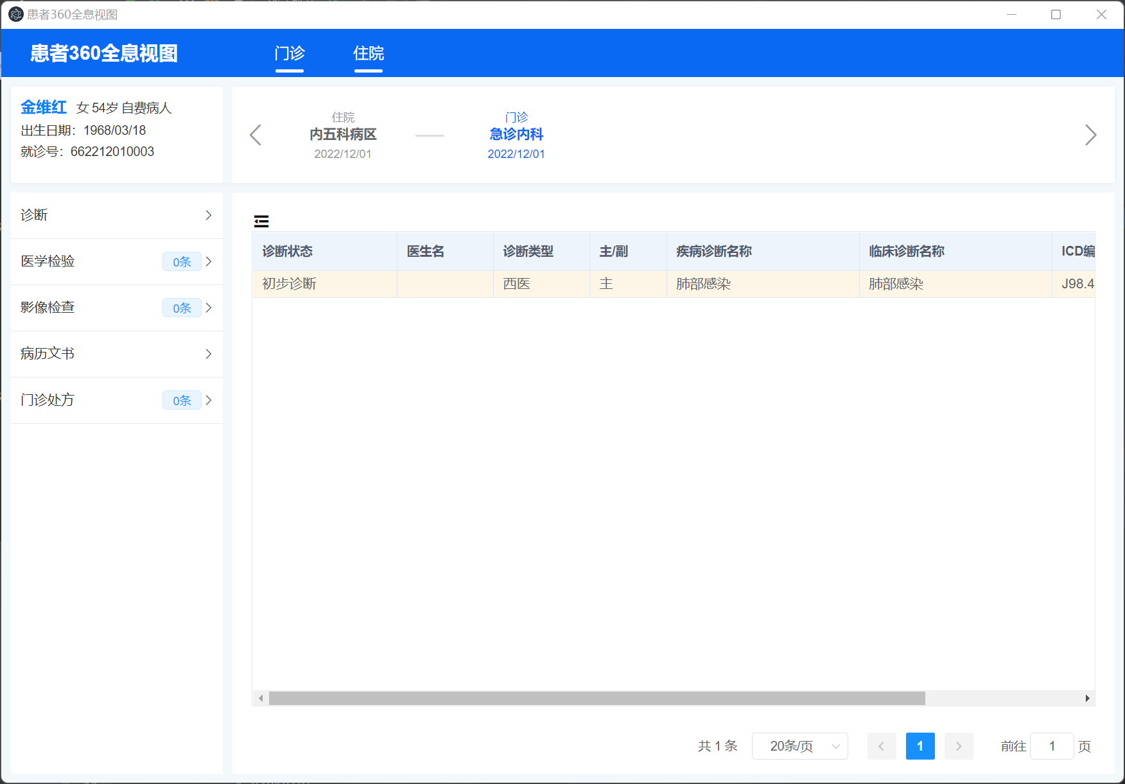
Task: Click the 疾病诊断名称 column header
Action: [x=763, y=251]
